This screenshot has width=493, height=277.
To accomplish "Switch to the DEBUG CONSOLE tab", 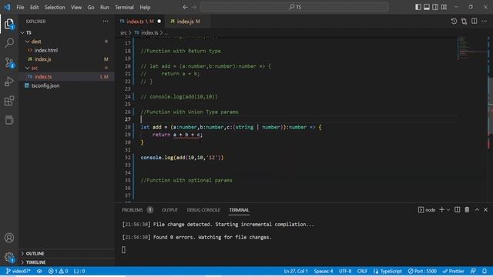I will pos(203,210).
